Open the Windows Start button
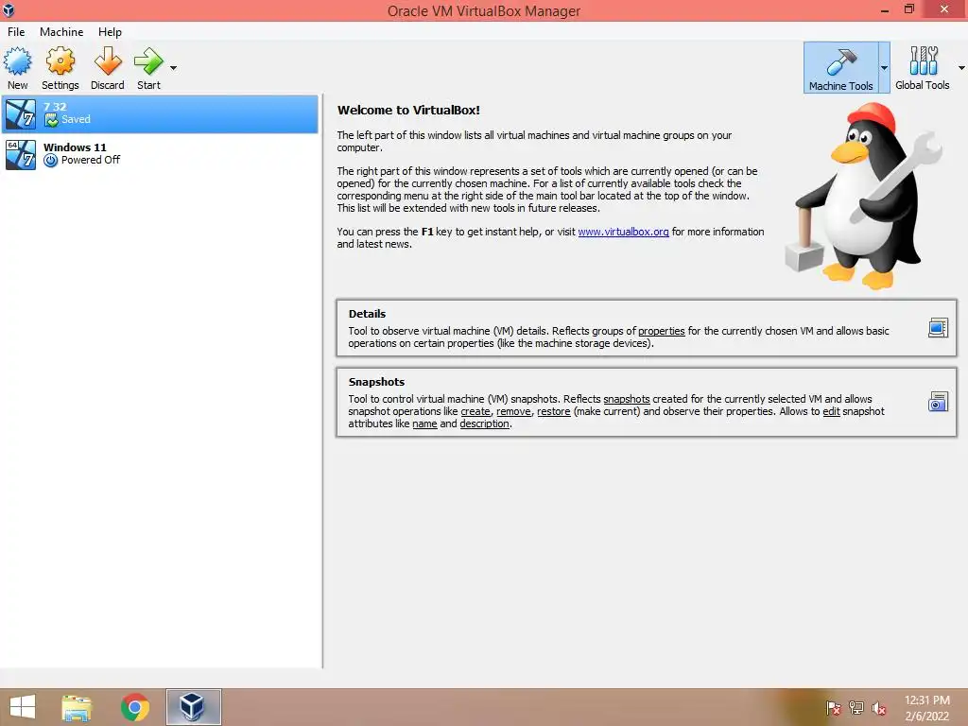Screen dimensions: 968x726 23,707
